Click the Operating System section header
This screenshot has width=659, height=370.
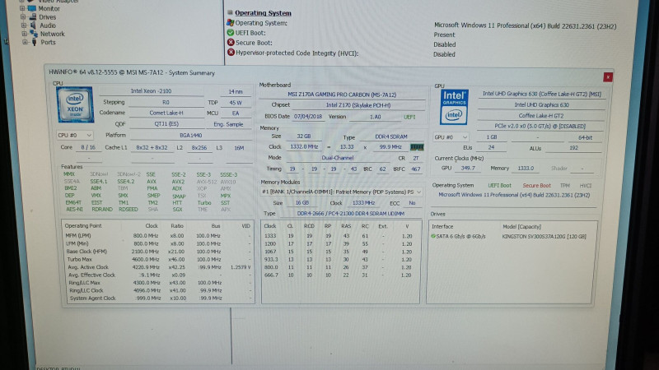click(x=263, y=13)
